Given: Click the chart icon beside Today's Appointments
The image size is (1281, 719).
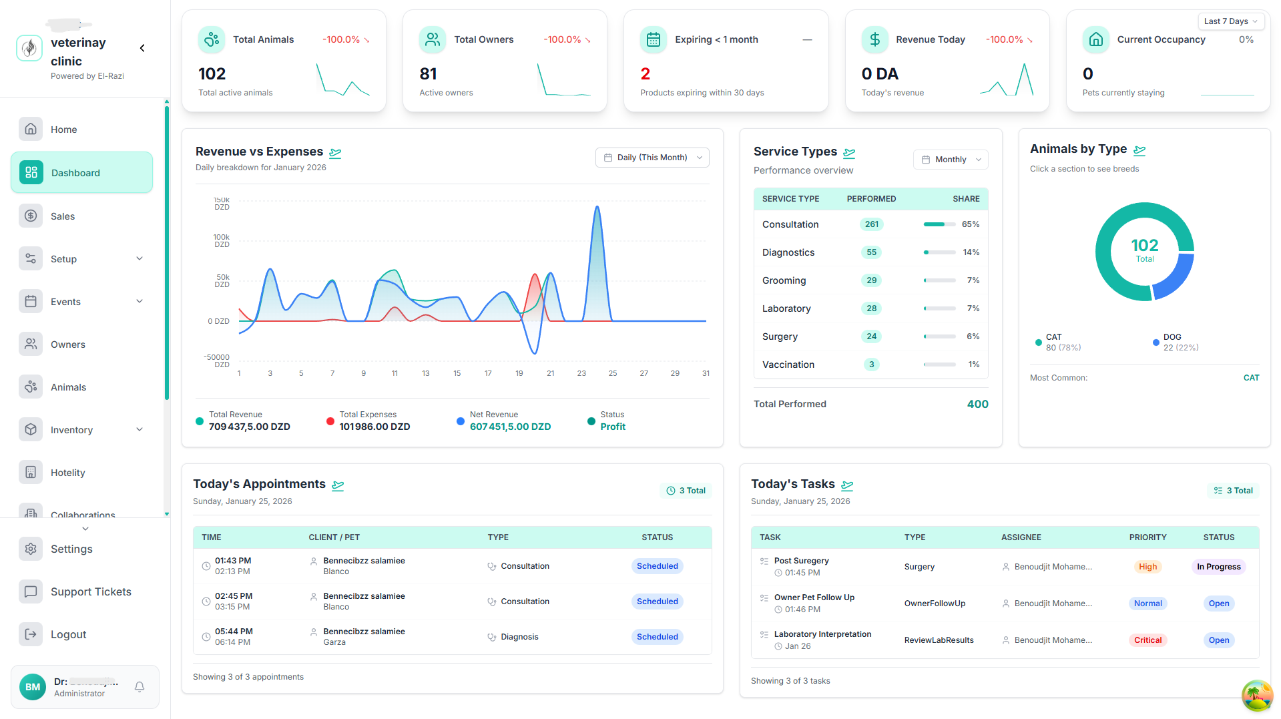Looking at the screenshot, I should coord(338,485).
